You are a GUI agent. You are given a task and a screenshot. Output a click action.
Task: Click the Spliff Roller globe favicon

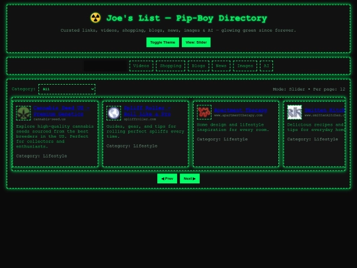(114, 113)
